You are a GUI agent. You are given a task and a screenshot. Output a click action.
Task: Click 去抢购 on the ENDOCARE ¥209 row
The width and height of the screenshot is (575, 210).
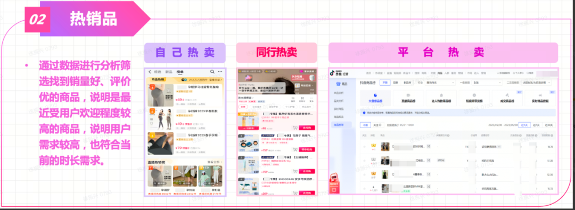coord(307,193)
